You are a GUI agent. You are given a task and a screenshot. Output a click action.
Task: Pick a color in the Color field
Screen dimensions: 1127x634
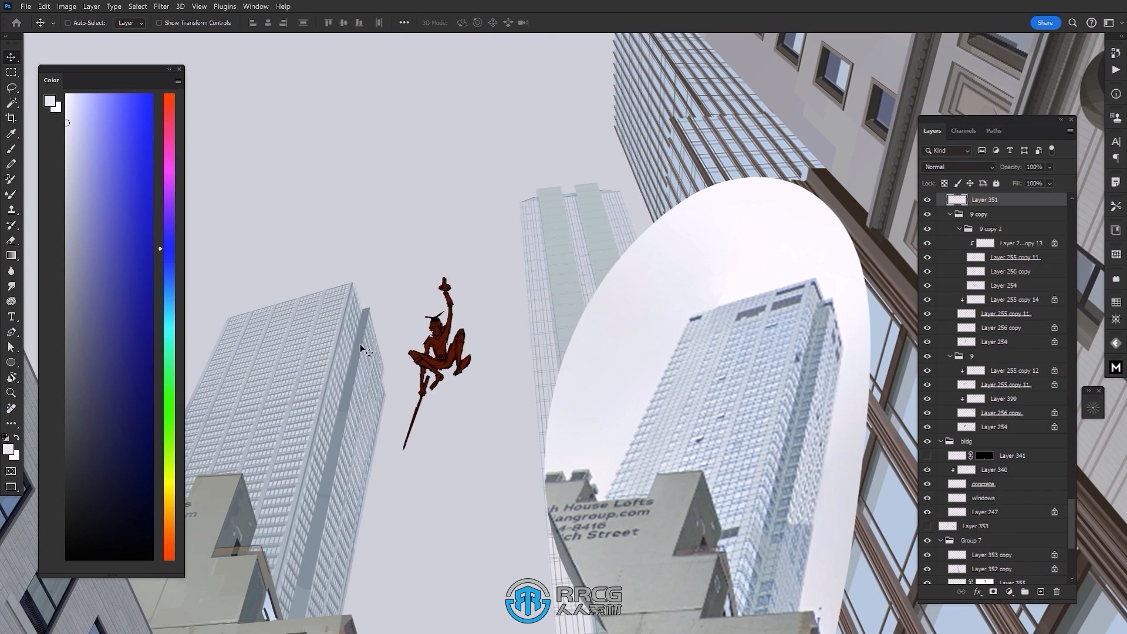[109, 326]
